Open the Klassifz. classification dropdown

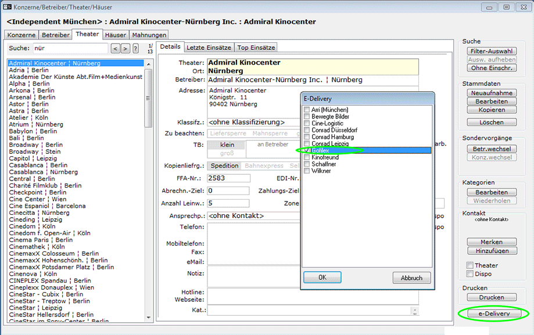tap(250, 123)
